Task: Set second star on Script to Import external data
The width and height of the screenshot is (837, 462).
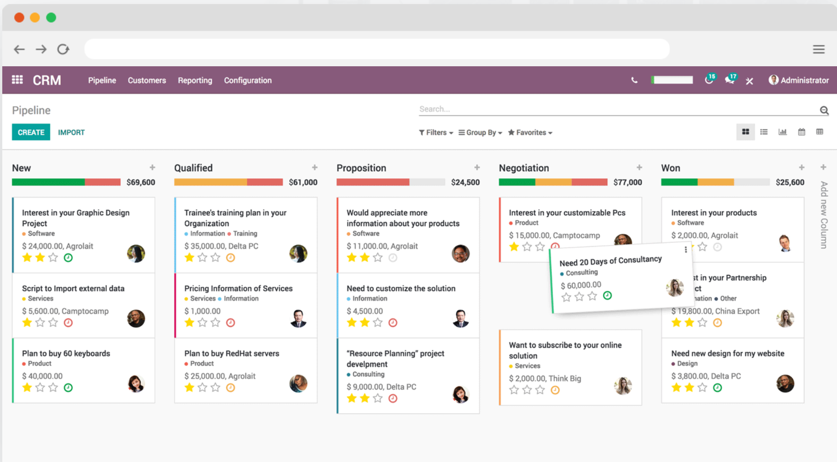Action: tap(40, 323)
